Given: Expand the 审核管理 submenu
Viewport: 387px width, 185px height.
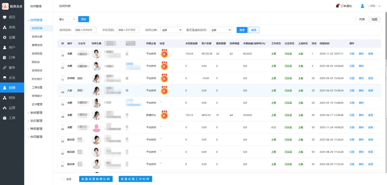Looking at the screenshot, I should tap(36, 113).
